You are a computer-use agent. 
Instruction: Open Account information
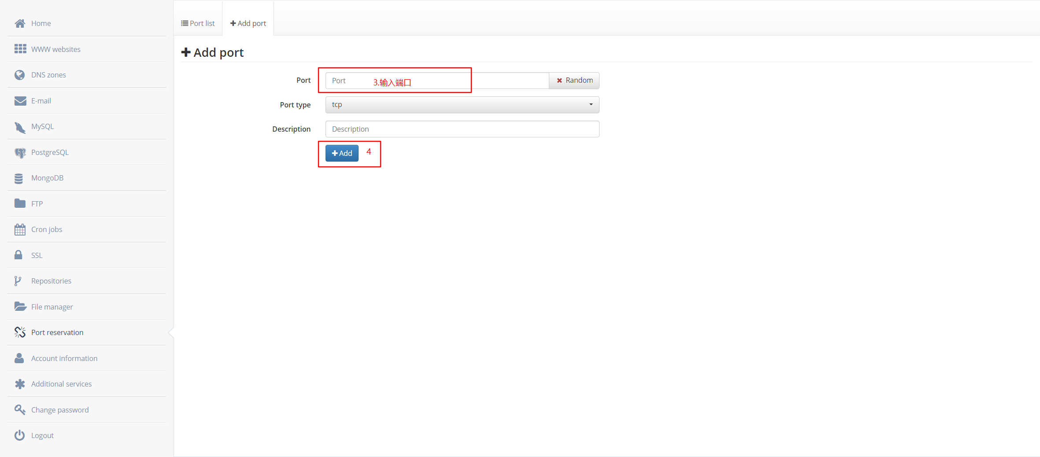64,358
